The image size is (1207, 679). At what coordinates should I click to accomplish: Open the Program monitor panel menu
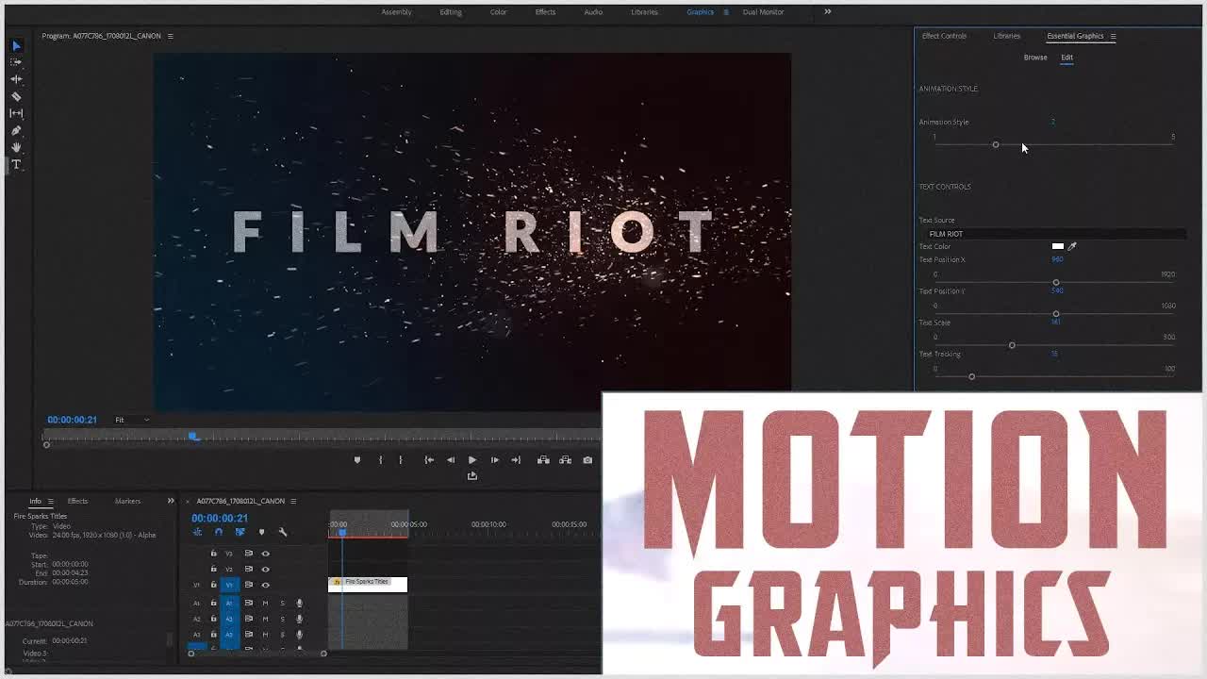170,36
